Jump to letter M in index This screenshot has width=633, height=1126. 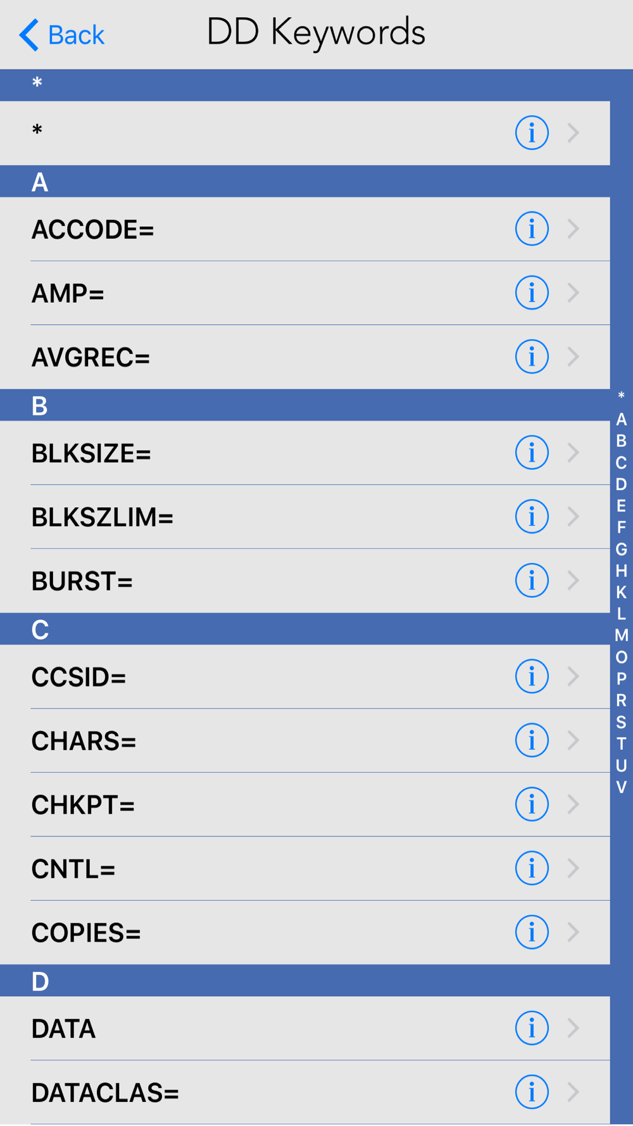pyautogui.click(x=621, y=635)
